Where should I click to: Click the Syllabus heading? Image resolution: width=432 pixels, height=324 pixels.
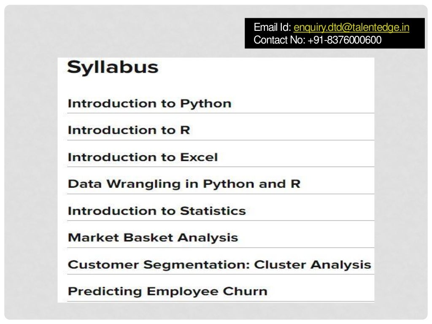pyautogui.click(x=113, y=67)
